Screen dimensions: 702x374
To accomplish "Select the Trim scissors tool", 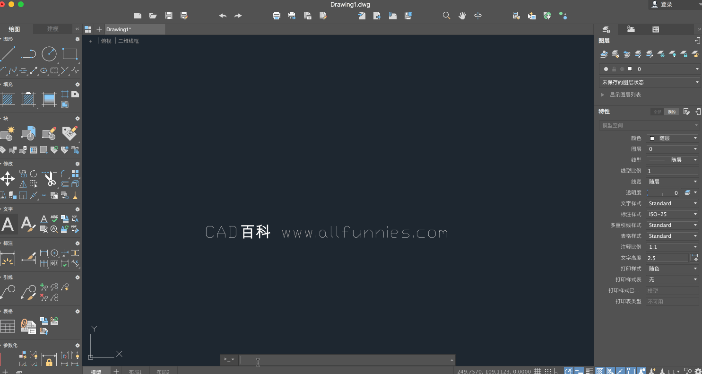I will [x=49, y=179].
